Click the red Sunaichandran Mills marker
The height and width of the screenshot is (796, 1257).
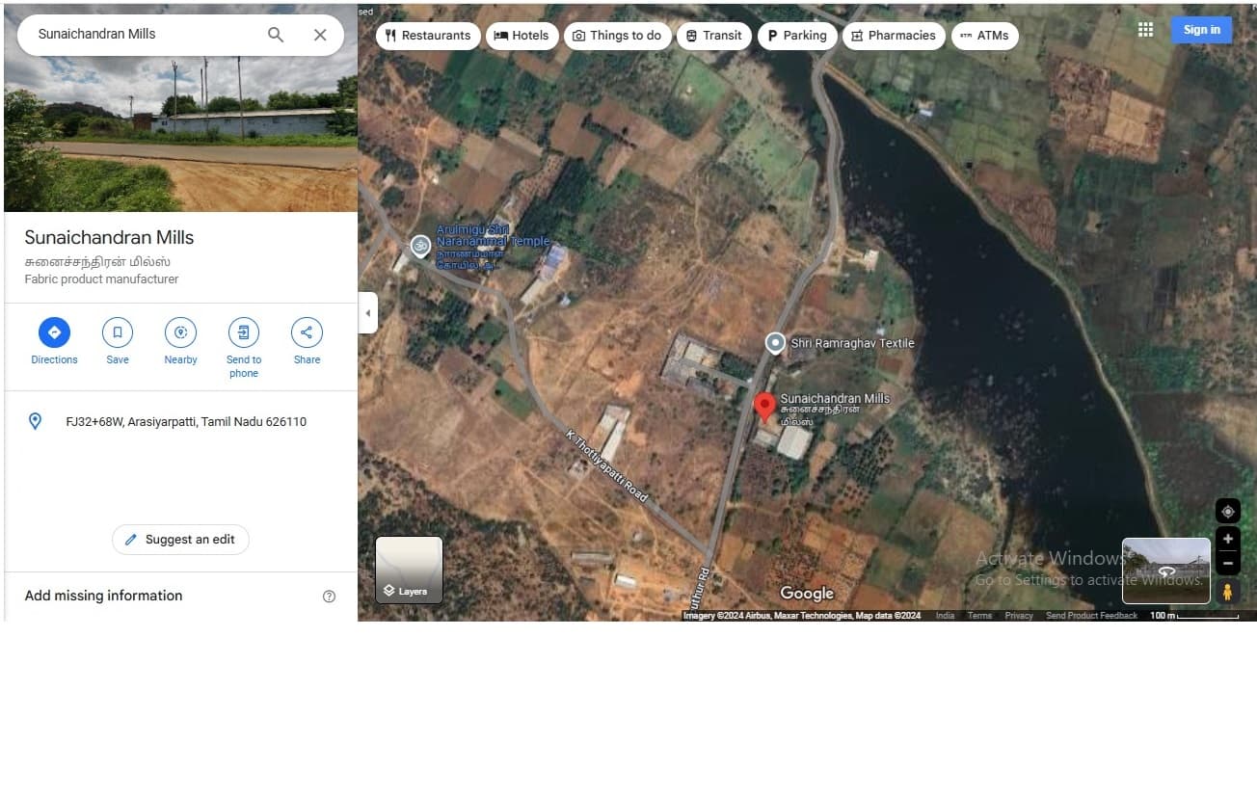click(x=764, y=408)
